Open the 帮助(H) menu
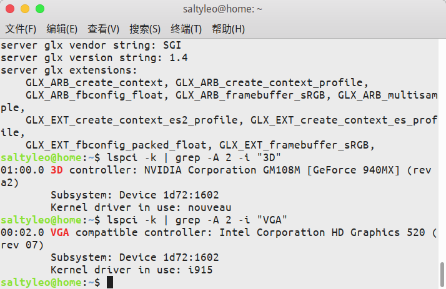Screen dimensions: 446x289 coord(228,29)
